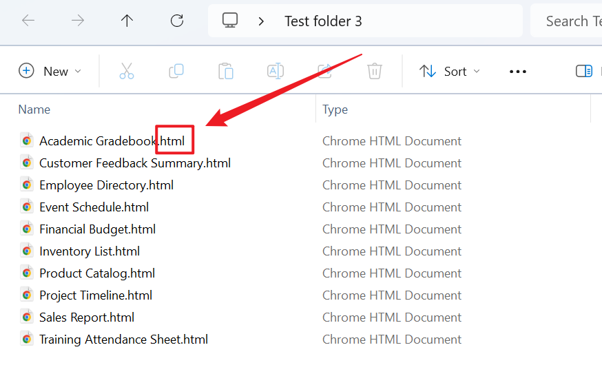Sort by the Name column header

[34, 109]
